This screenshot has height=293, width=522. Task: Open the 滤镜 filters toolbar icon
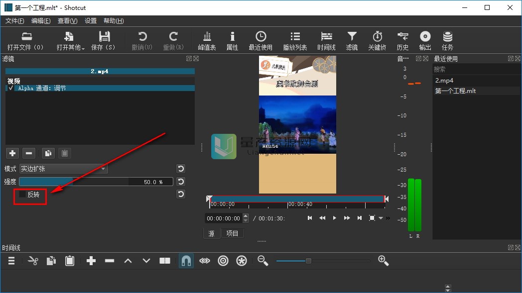pyautogui.click(x=352, y=41)
